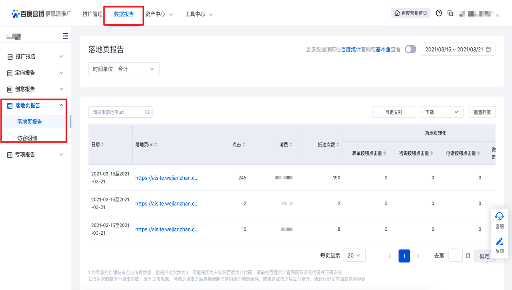Open 反馈 feedback pencil icon
512x290 pixels.
[500, 245]
